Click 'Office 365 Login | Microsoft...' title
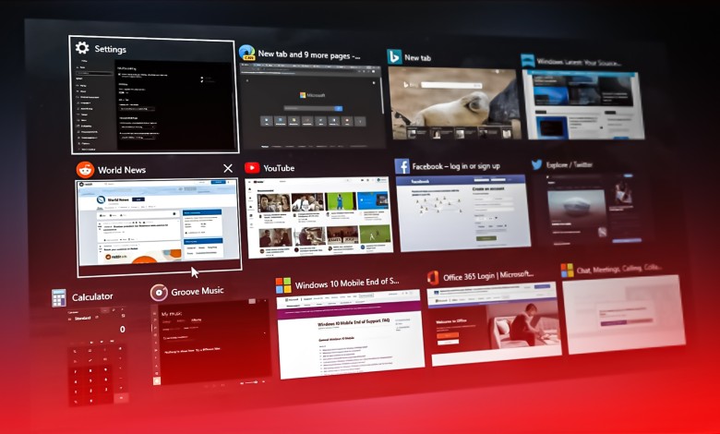The width and height of the screenshot is (720, 434). tap(488, 276)
